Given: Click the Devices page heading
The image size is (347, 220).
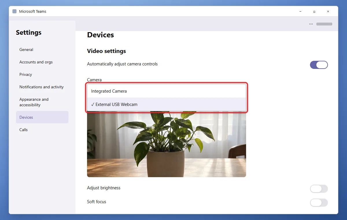Looking at the screenshot, I should tap(100, 35).
